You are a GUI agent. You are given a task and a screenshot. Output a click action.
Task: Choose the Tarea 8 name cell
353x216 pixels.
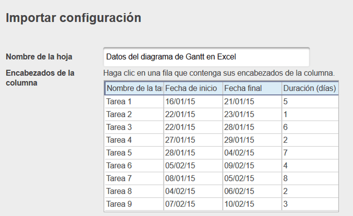(134, 191)
